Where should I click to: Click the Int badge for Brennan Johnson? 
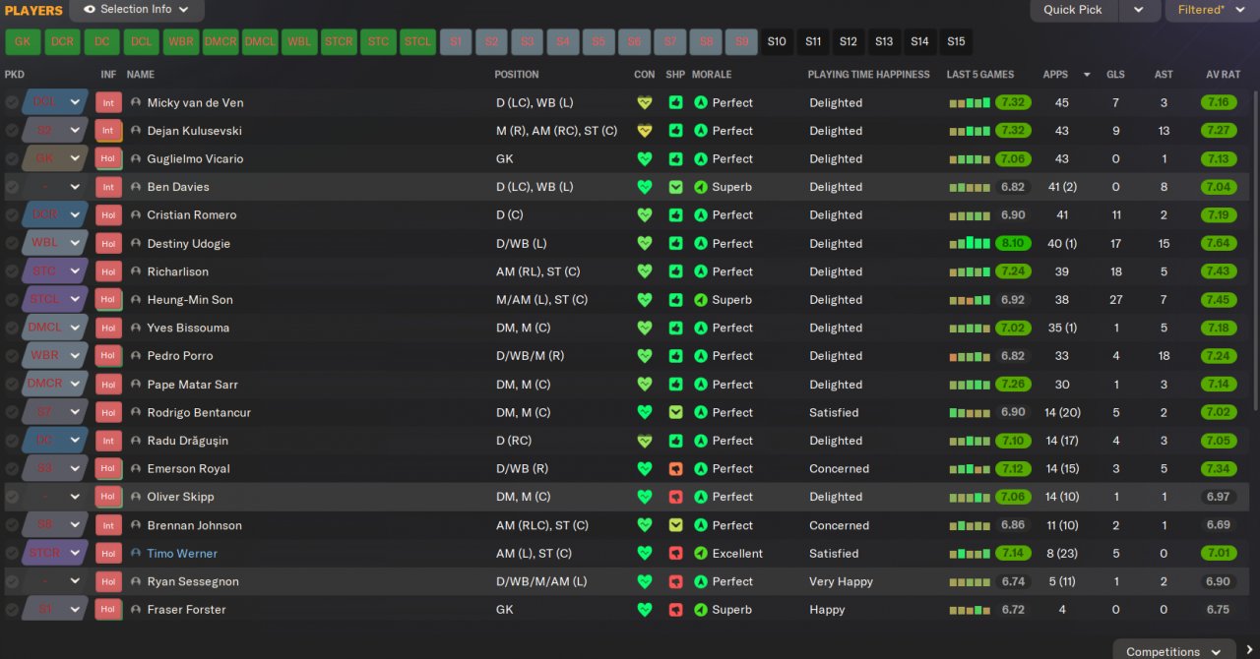(x=108, y=525)
